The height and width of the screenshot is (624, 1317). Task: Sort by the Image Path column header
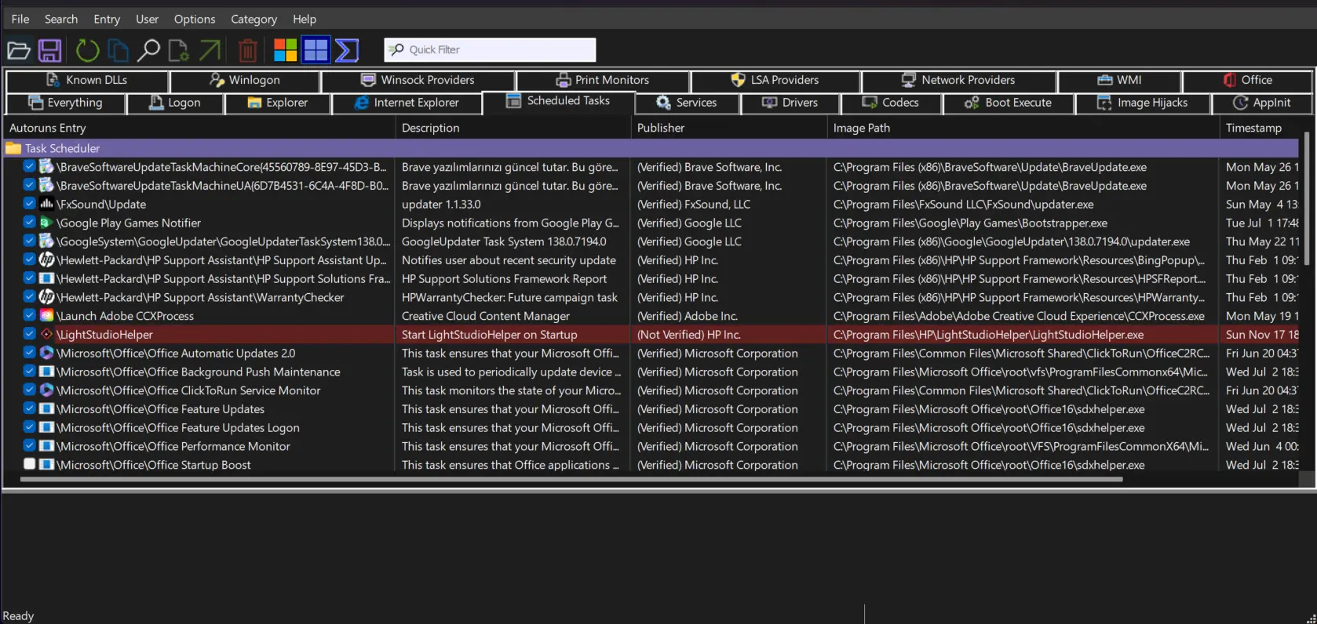coord(1023,128)
